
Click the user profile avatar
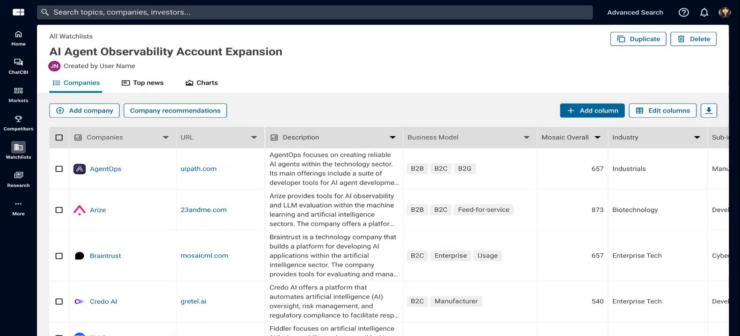coord(725,13)
